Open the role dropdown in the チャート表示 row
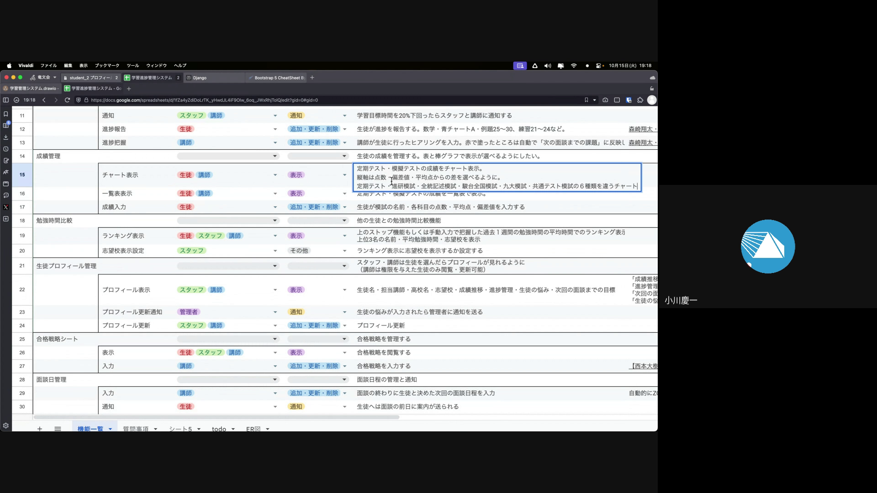877x493 pixels. click(275, 175)
